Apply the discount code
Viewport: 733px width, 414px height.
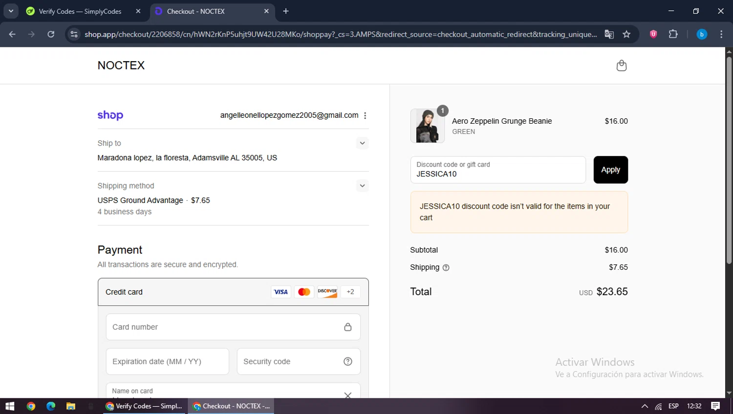point(610,170)
